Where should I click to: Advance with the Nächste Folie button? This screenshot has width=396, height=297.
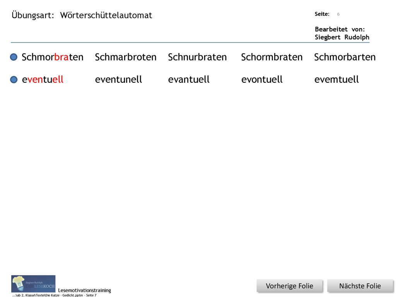(x=360, y=286)
